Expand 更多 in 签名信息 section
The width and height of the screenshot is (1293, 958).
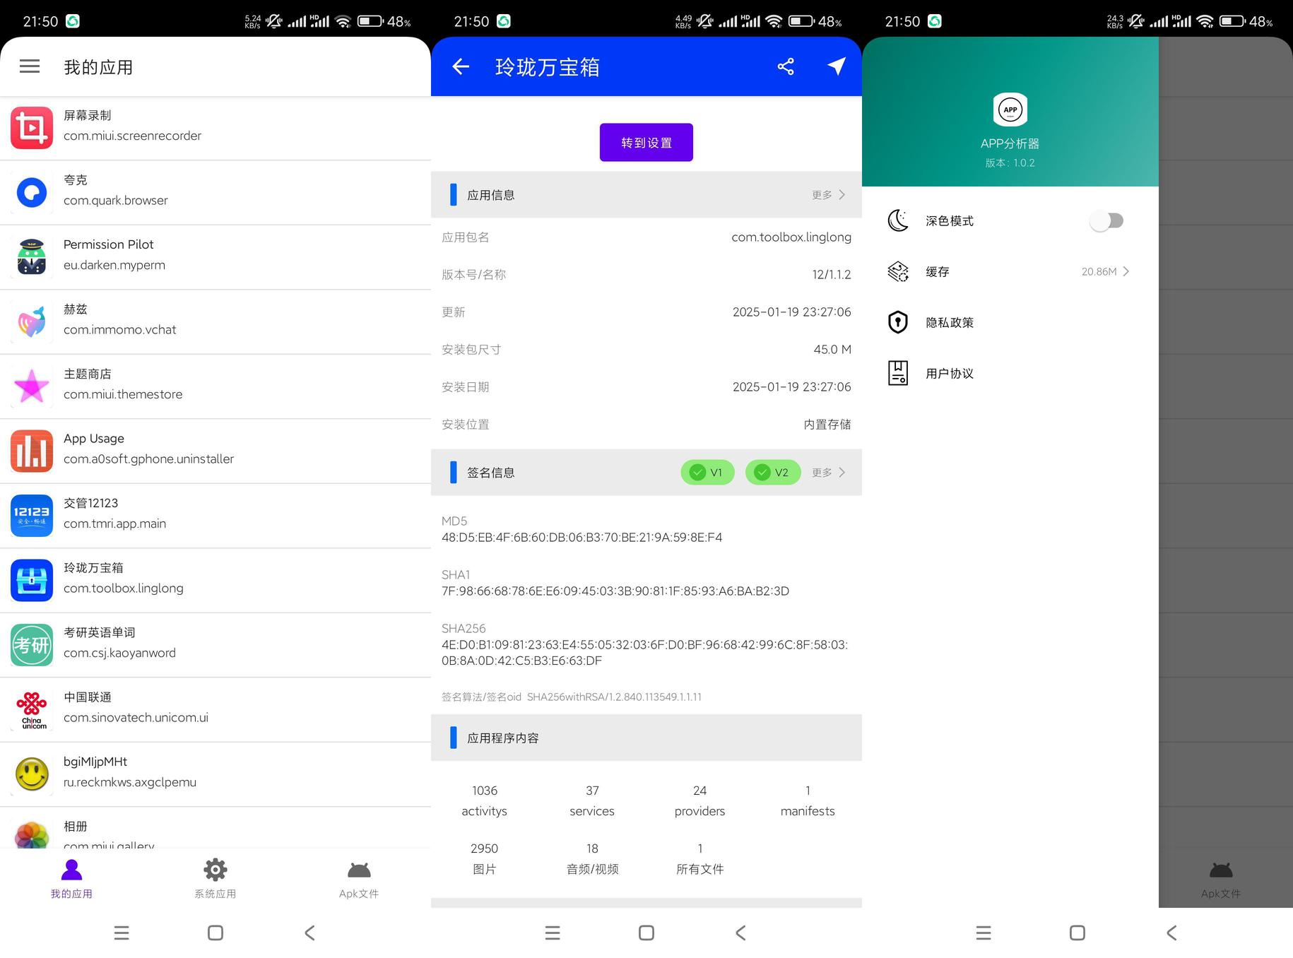point(829,472)
